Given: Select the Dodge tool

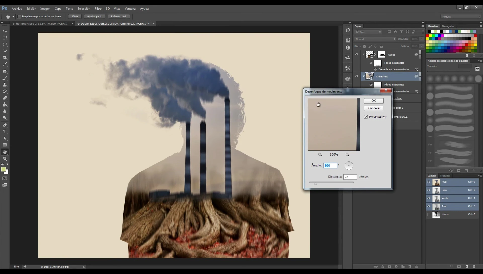Looking at the screenshot, I should [5, 118].
